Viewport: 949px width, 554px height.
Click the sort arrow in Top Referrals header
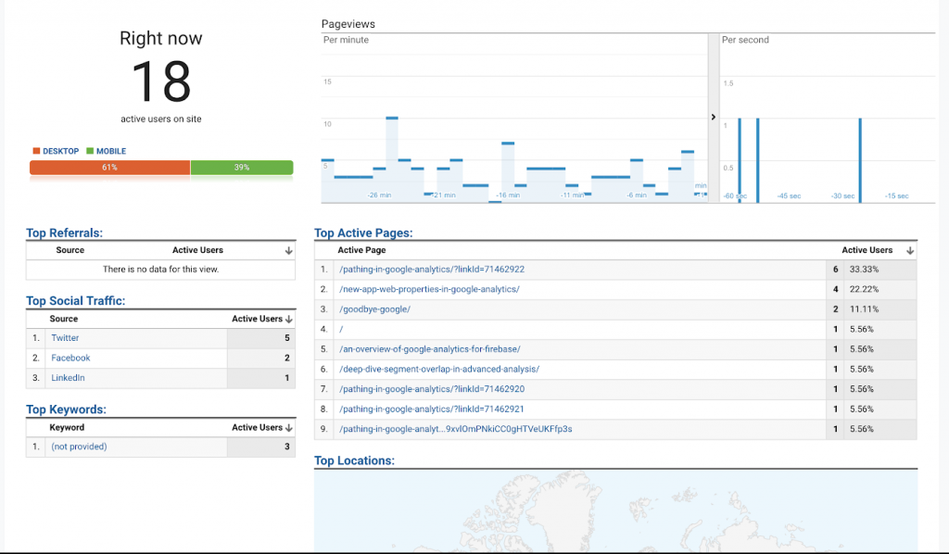289,250
